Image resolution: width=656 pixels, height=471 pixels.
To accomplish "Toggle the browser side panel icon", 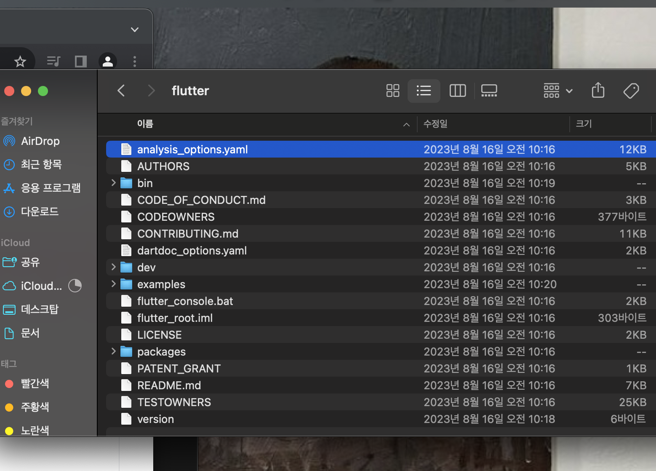I will [x=81, y=62].
